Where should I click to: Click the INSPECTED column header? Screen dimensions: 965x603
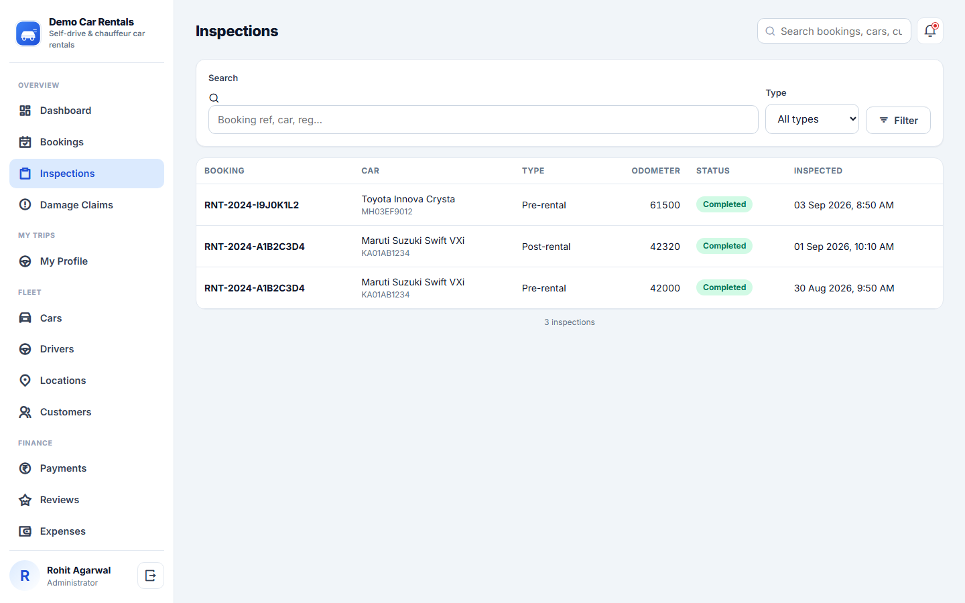tap(818, 171)
